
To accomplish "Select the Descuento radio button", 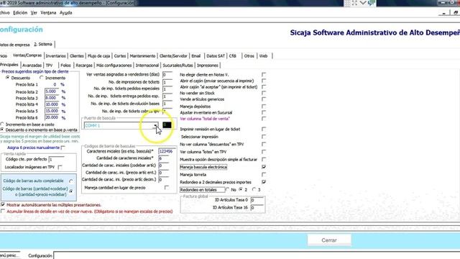I will (x=8, y=78).
